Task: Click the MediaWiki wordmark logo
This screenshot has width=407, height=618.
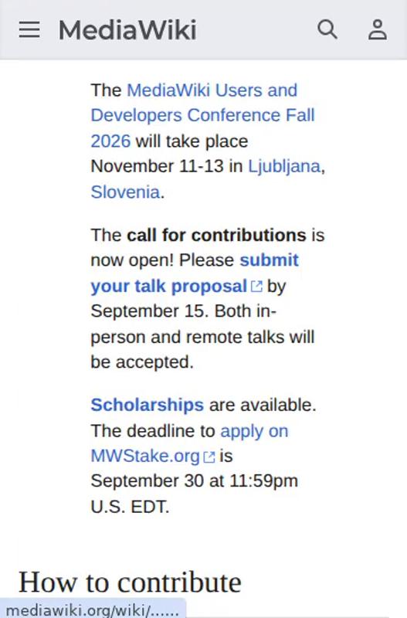Action: pos(127,30)
